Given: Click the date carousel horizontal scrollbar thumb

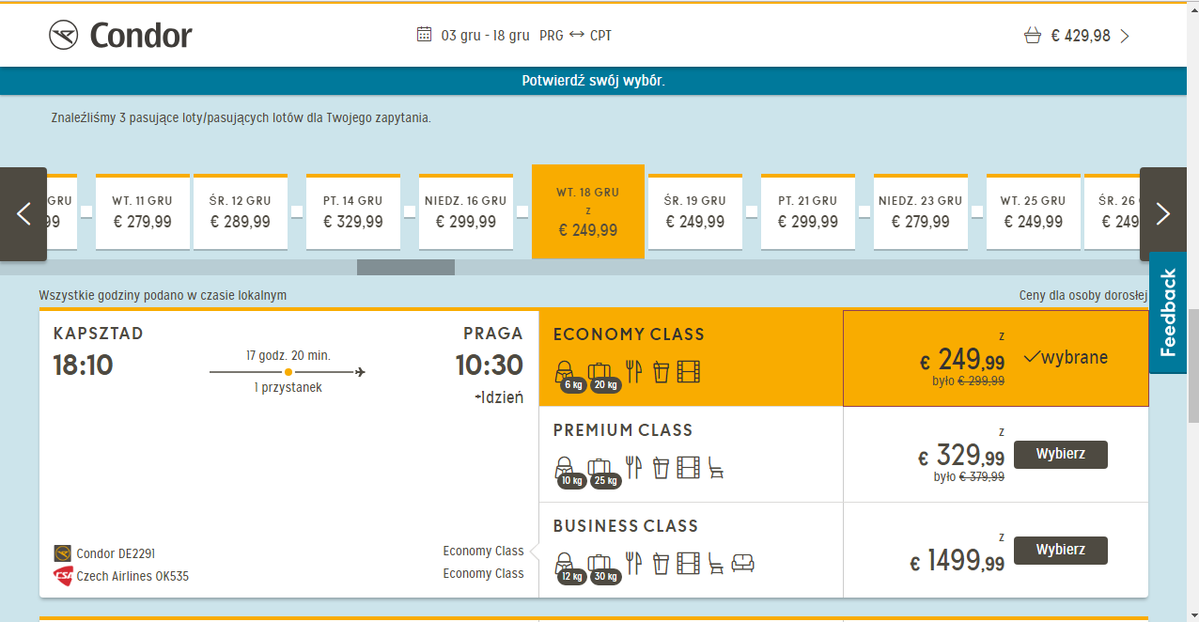Looking at the screenshot, I should pyautogui.click(x=406, y=268).
